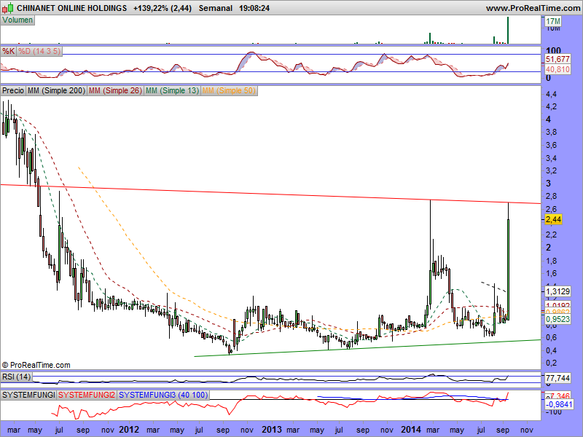The height and width of the screenshot is (437, 583).
Task: Click the 0,2 level on price axis
Action: [x=552, y=363]
